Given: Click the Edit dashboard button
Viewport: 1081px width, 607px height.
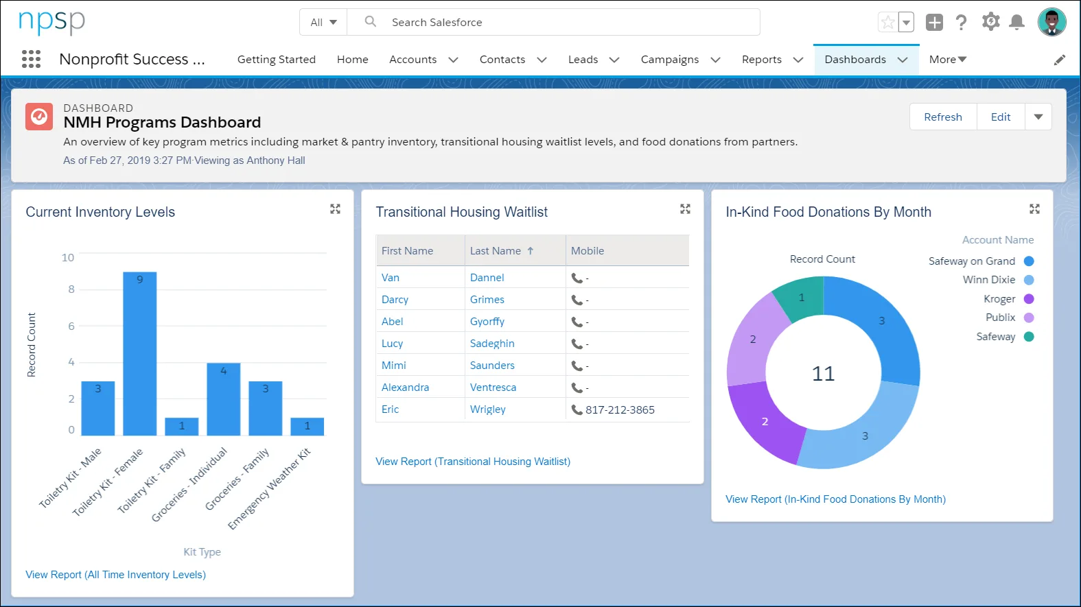Looking at the screenshot, I should (1001, 117).
